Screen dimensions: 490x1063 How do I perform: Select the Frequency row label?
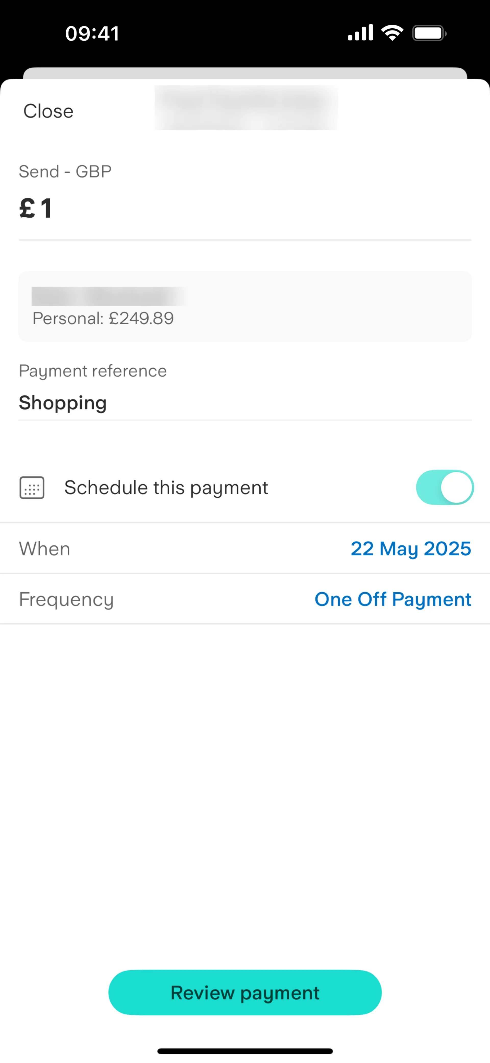pos(66,599)
